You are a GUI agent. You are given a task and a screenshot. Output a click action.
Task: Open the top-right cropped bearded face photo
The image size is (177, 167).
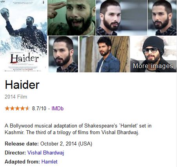point(162,18)
